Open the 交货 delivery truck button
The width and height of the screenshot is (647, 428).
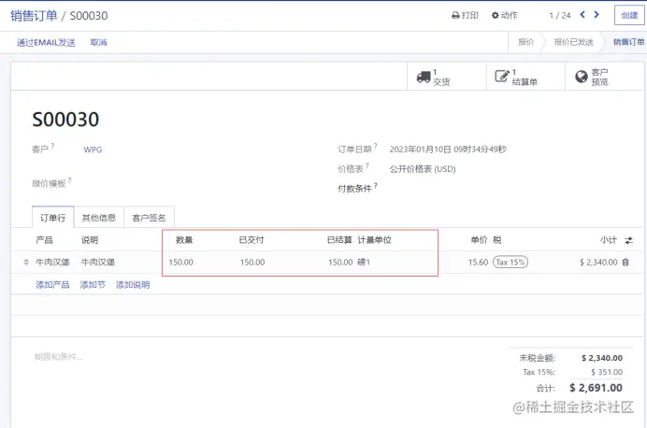[x=447, y=77]
